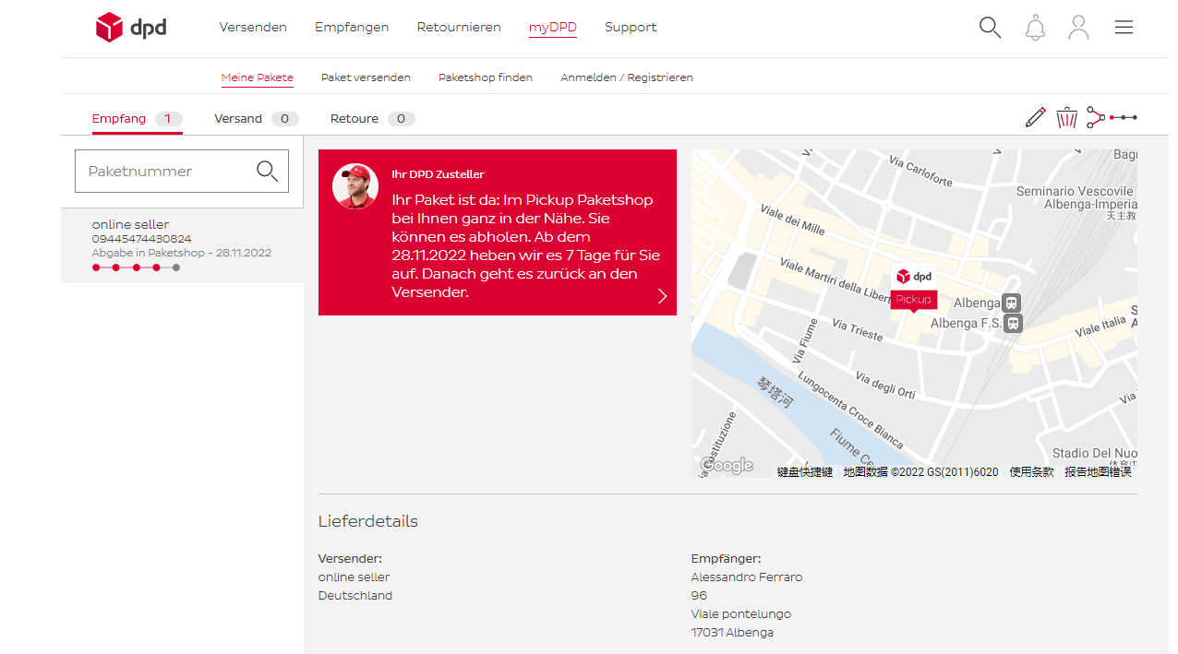Select the online seller parcel entry

182,245
